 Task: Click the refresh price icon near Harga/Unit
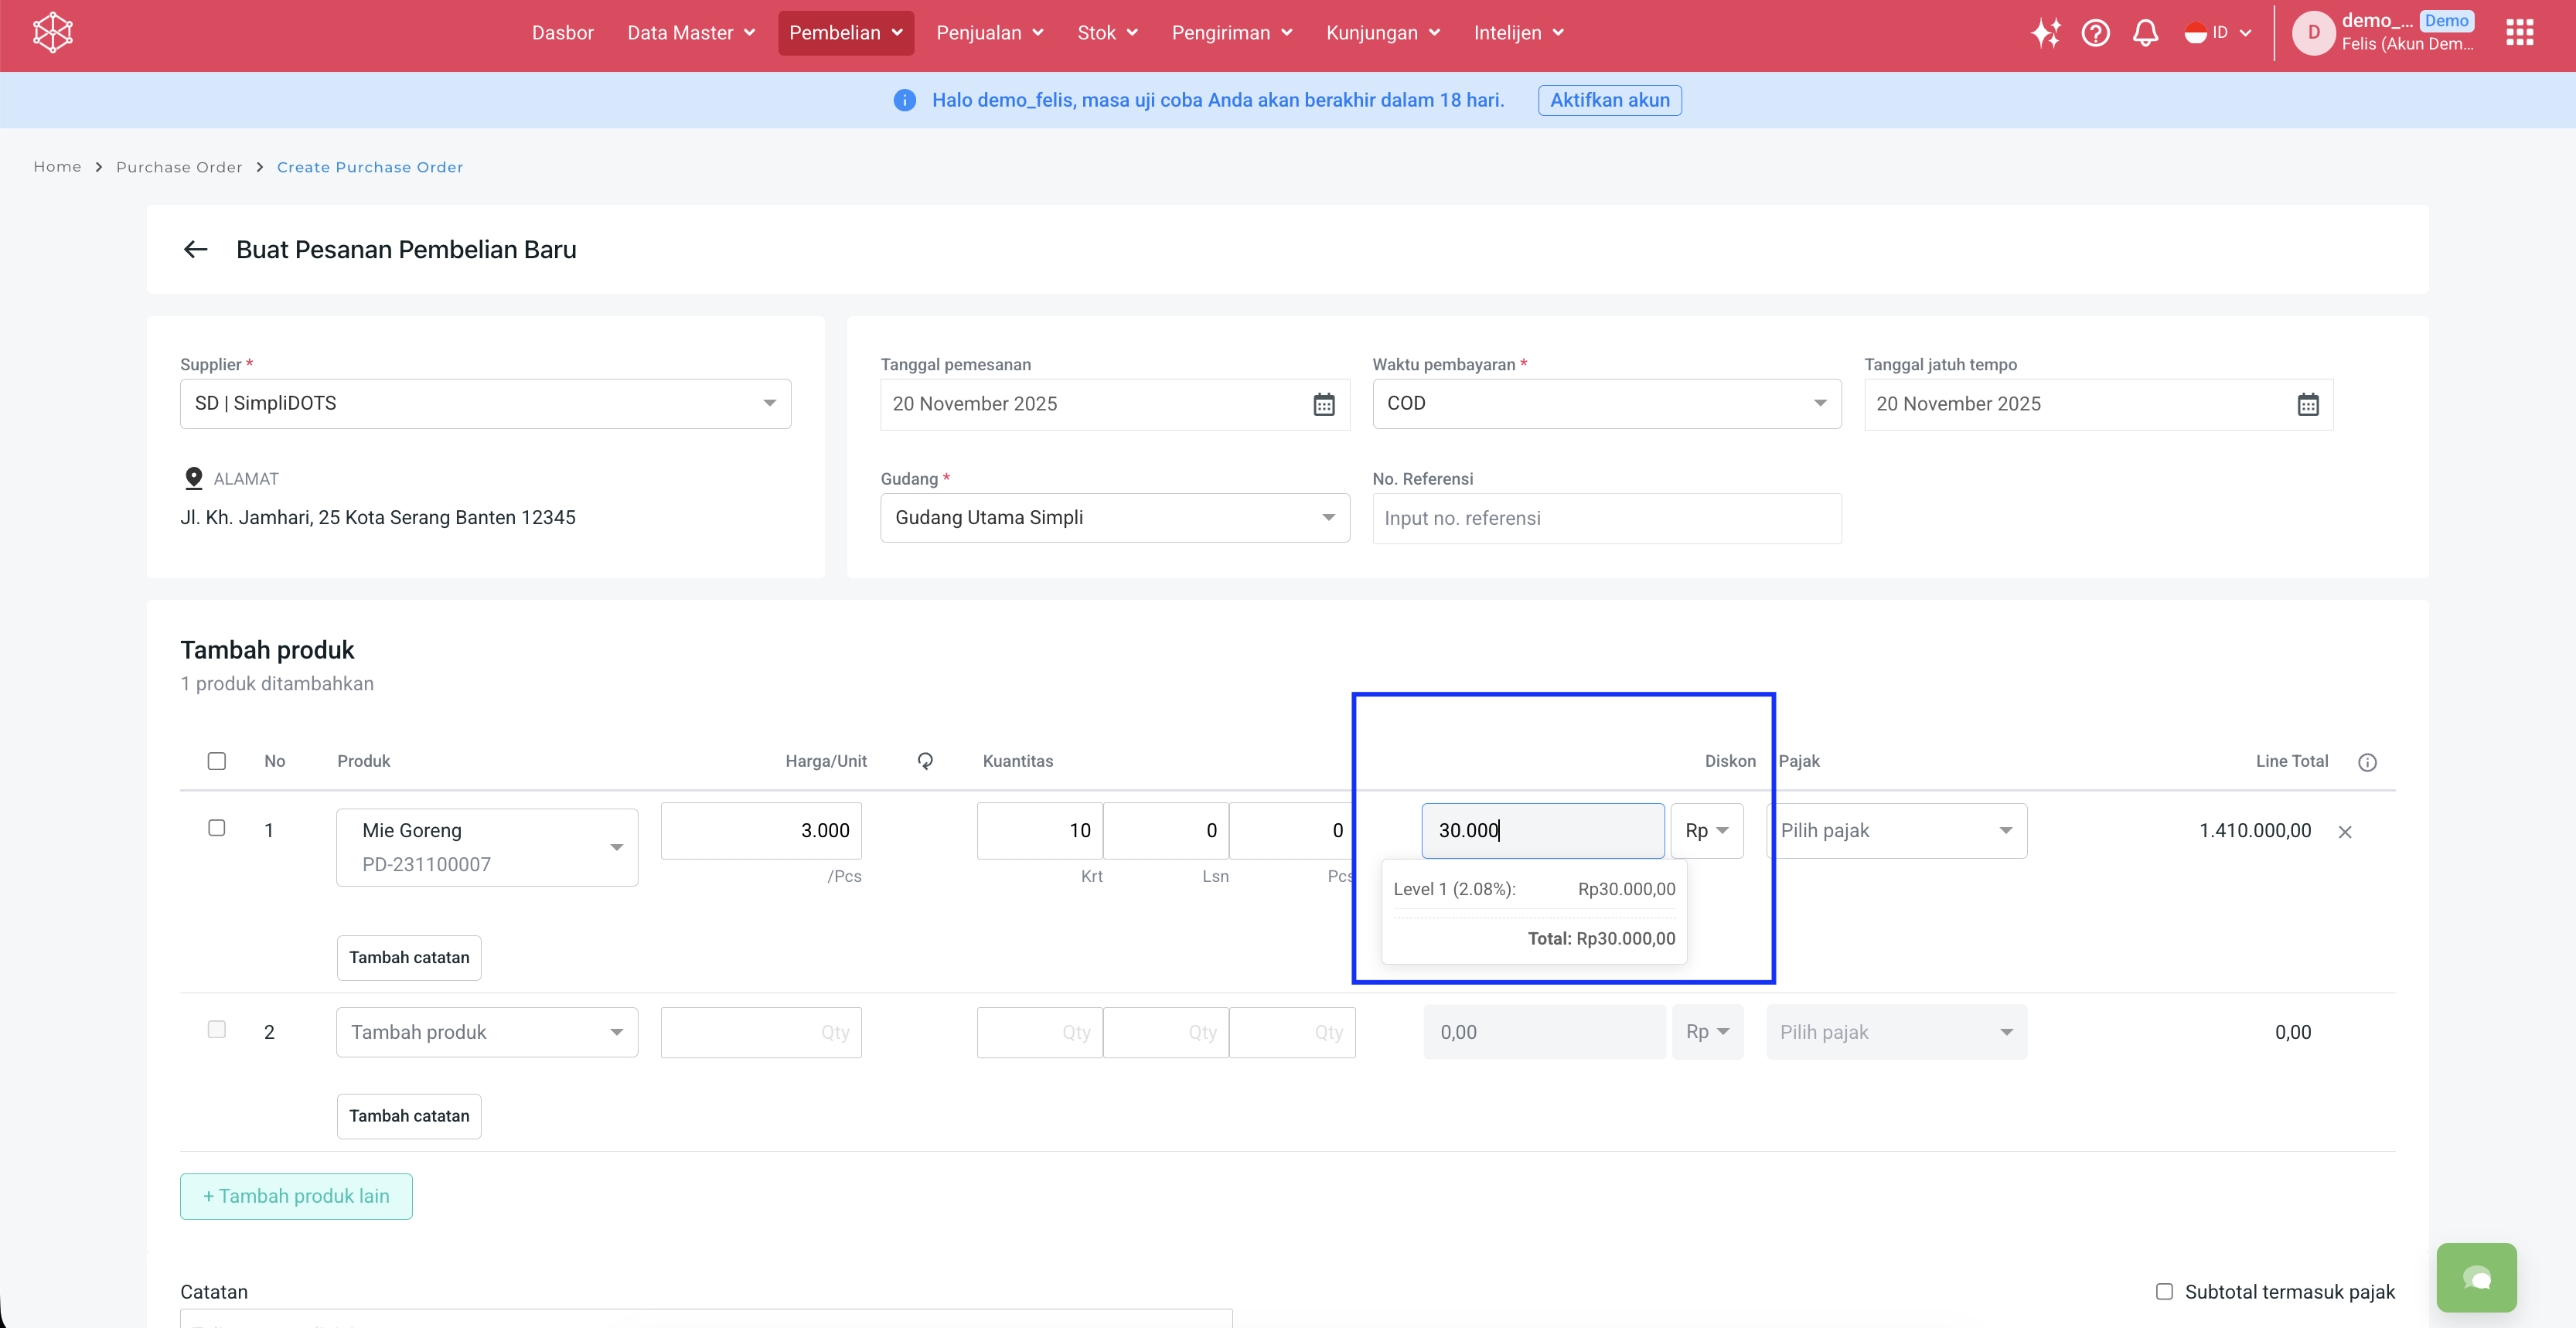tap(925, 761)
